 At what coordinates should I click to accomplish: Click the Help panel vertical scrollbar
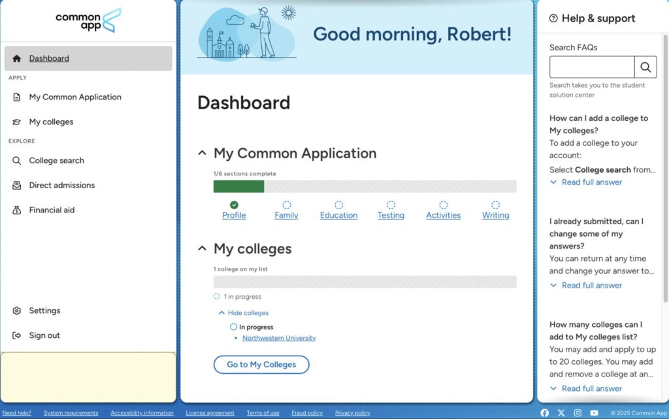(x=665, y=169)
